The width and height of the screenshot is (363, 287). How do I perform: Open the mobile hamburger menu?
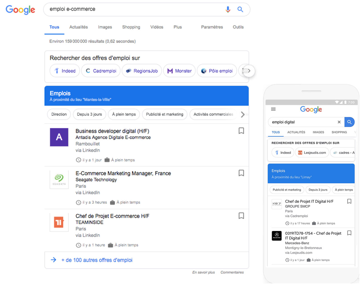273,109
